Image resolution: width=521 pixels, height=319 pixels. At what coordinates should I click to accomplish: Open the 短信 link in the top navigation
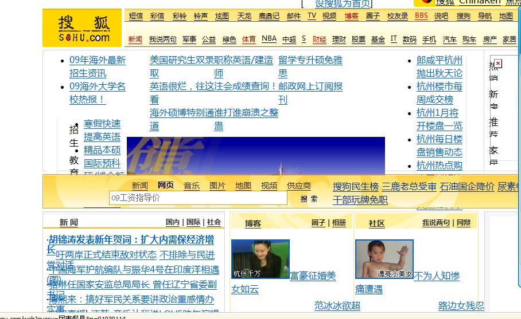pos(135,16)
